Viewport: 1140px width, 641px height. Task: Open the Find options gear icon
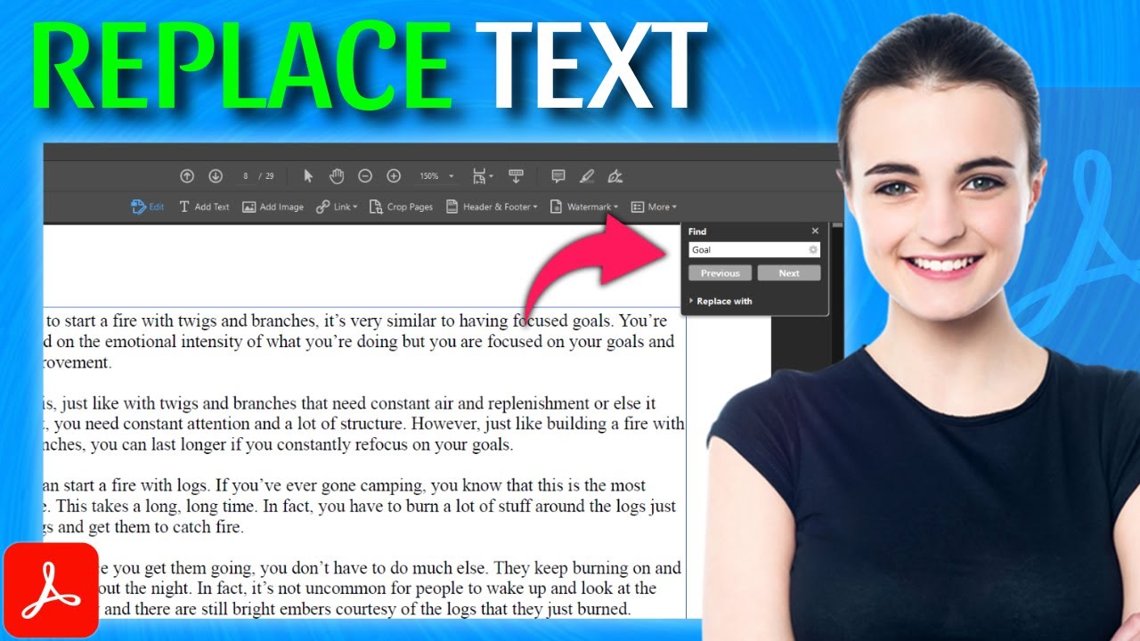tap(813, 250)
